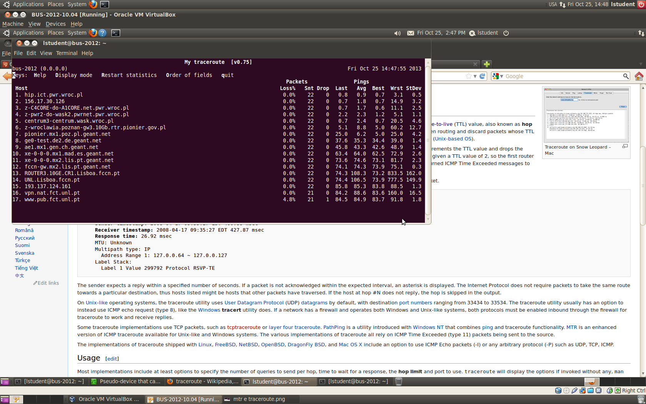
Task: Click the bookmark star icon in address bar
Action: click(468, 76)
